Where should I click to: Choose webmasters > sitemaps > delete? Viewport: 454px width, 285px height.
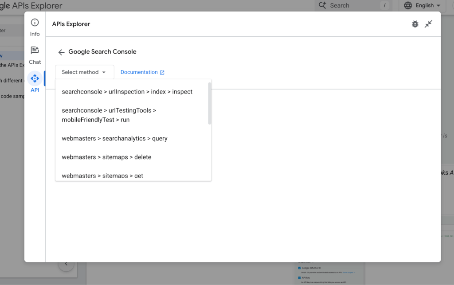tap(132, 157)
